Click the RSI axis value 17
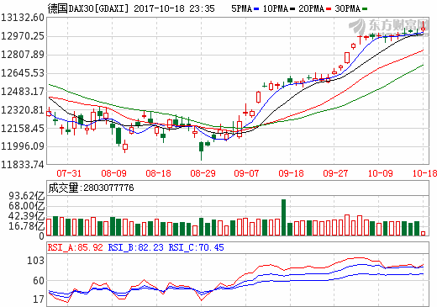 click(39, 299)
